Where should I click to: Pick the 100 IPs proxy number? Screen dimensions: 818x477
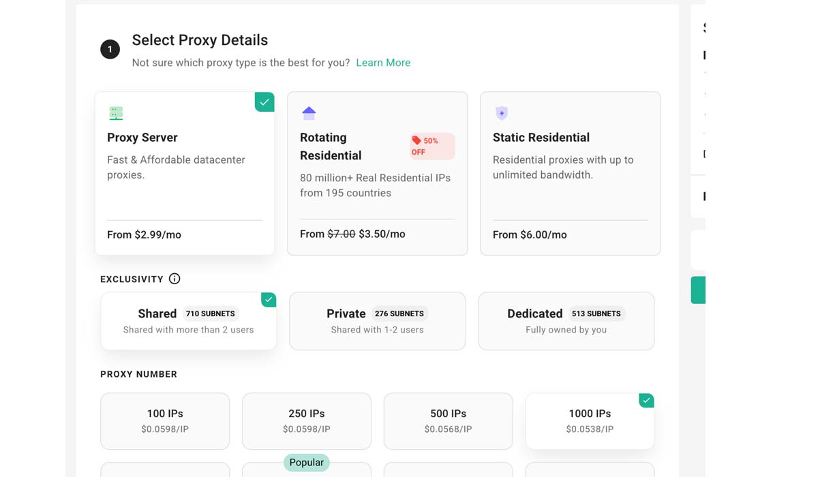coord(165,420)
